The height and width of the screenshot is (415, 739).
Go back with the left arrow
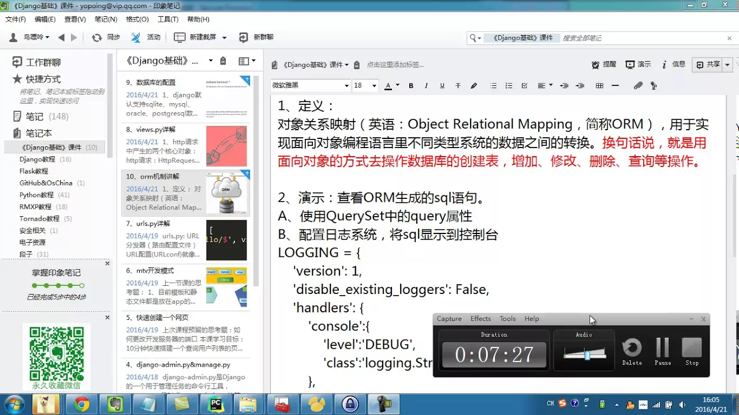coord(61,37)
